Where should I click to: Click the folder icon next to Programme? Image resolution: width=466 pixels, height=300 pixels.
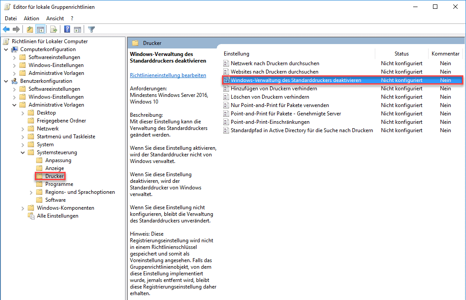[39, 184]
